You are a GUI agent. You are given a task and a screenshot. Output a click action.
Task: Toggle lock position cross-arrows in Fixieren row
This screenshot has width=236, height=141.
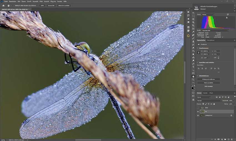[x=209, y=104]
